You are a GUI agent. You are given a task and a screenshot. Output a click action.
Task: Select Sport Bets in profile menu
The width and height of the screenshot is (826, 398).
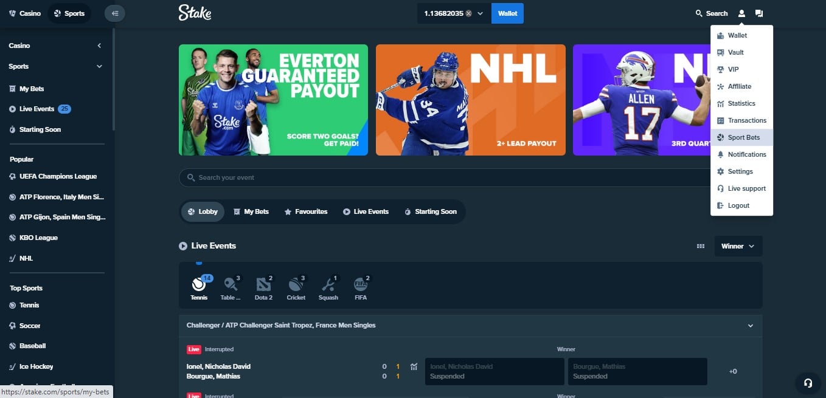[x=741, y=137]
